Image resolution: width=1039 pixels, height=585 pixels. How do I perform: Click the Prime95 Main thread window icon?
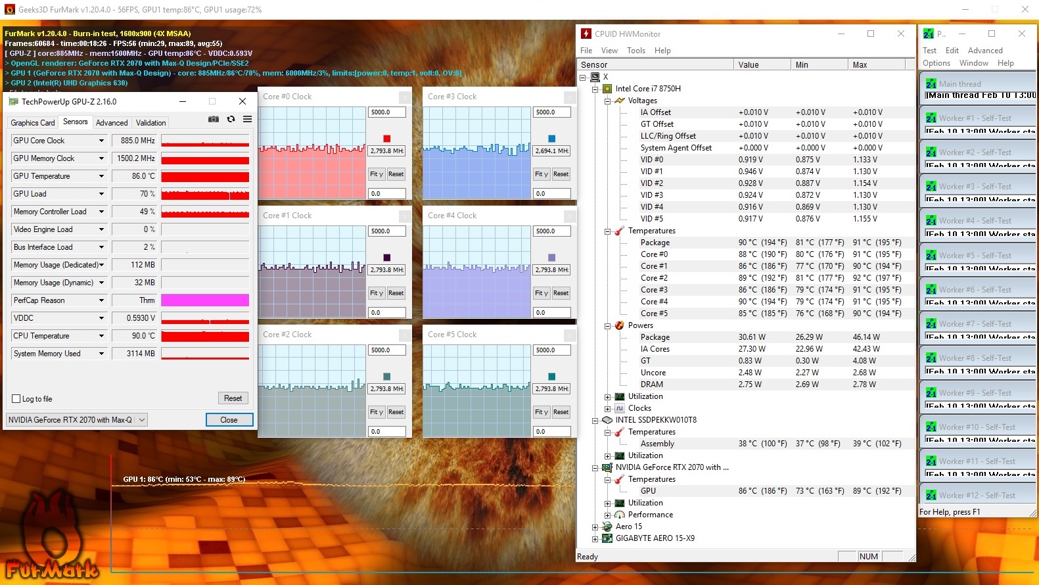tap(931, 83)
